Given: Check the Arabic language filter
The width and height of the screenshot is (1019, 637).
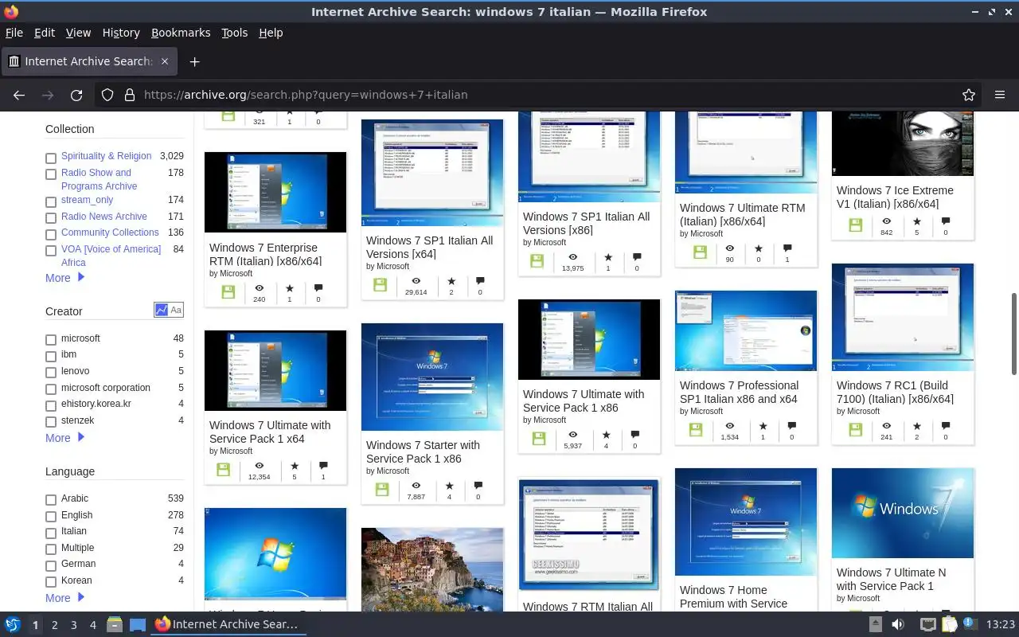Looking at the screenshot, I should pyautogui.click(x=51, y=500).
